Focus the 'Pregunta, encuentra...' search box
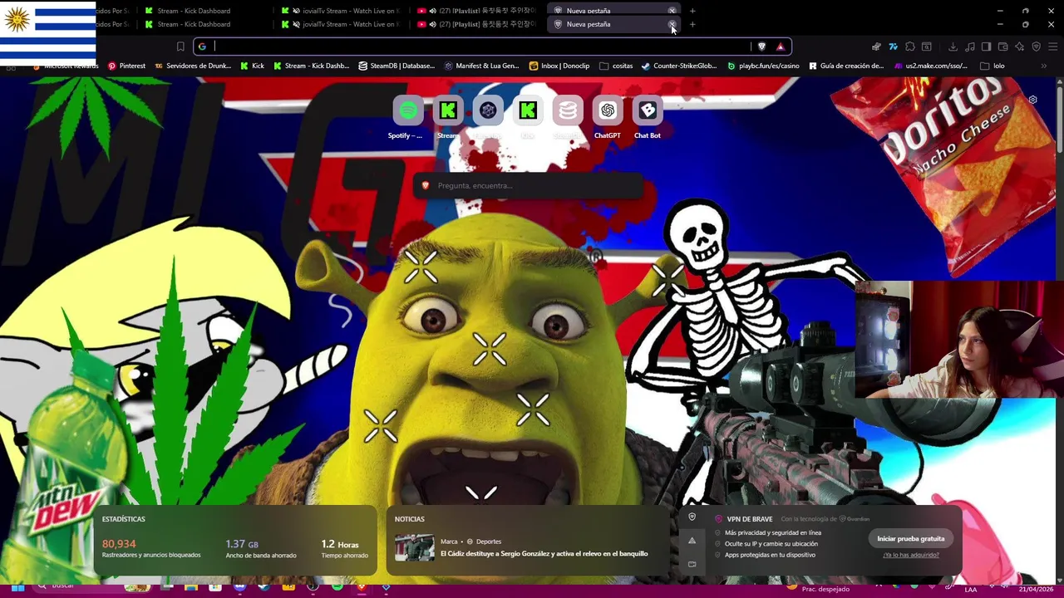This screenshot has width=1064, height=598. (529, 185)
